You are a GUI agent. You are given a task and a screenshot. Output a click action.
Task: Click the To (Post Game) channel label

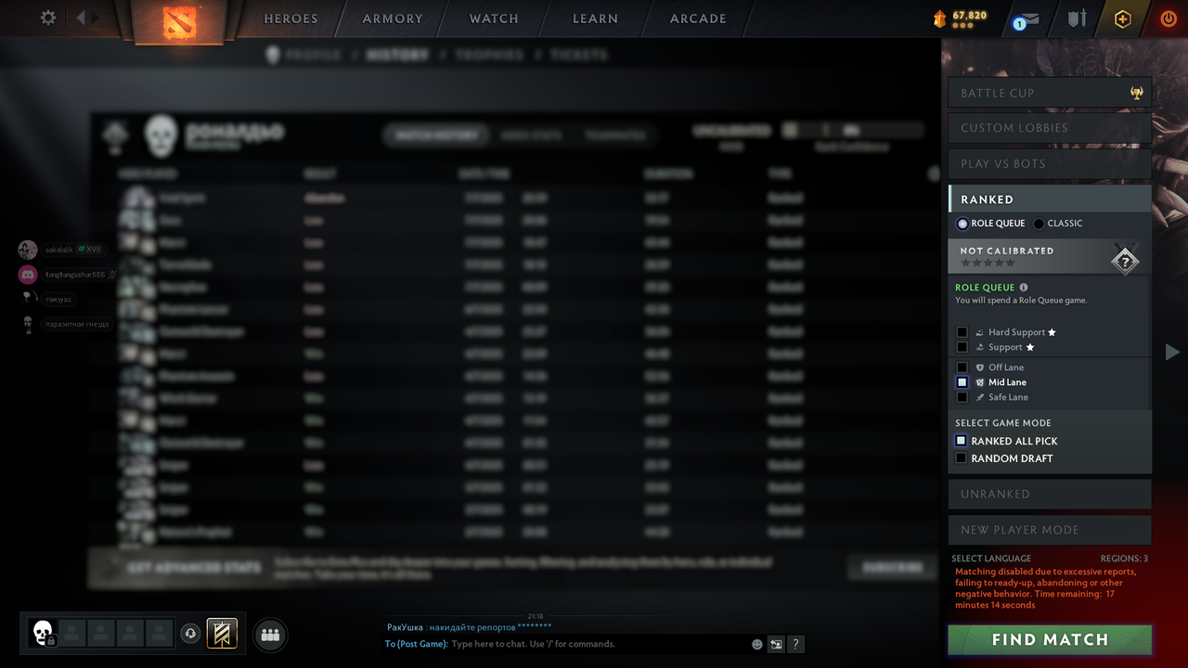click(417, 644)
